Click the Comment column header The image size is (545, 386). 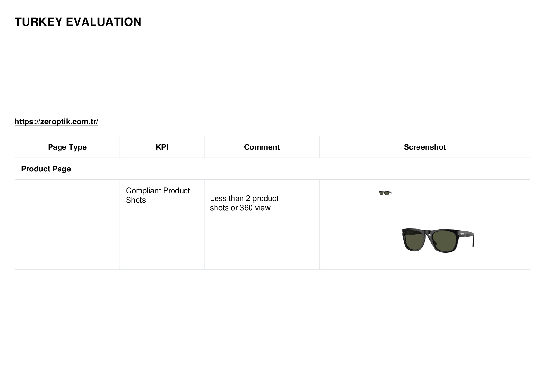tap(262, 147)
